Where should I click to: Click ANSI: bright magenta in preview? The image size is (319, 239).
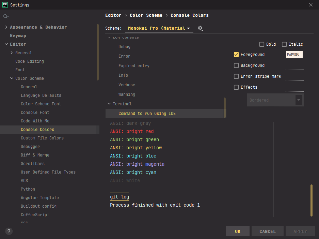(x=137, y=164)
